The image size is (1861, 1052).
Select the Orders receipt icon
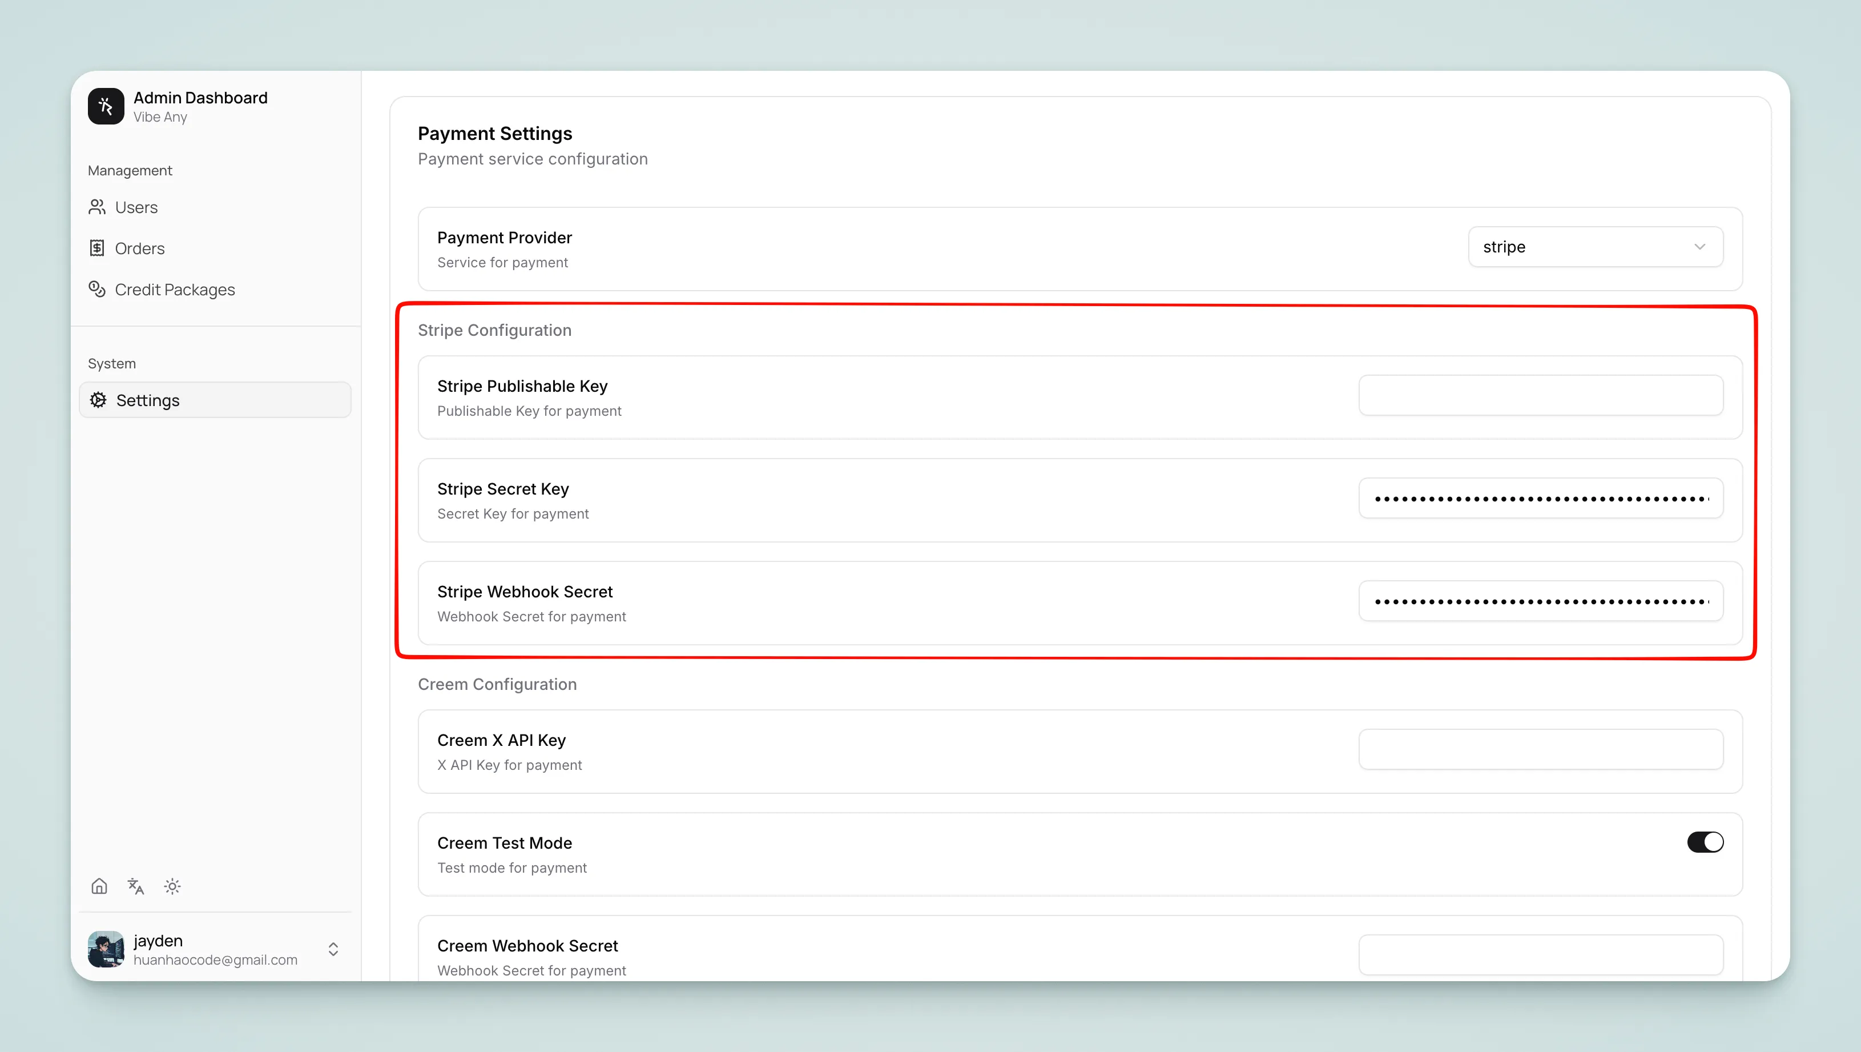tap(98, 248)
